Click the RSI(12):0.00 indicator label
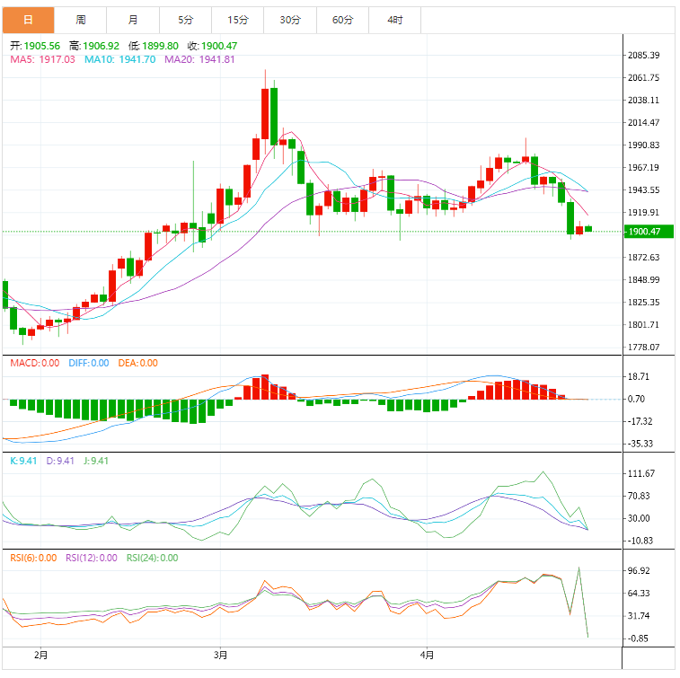This screenshot has width=680, height=678. coord(92,558)
